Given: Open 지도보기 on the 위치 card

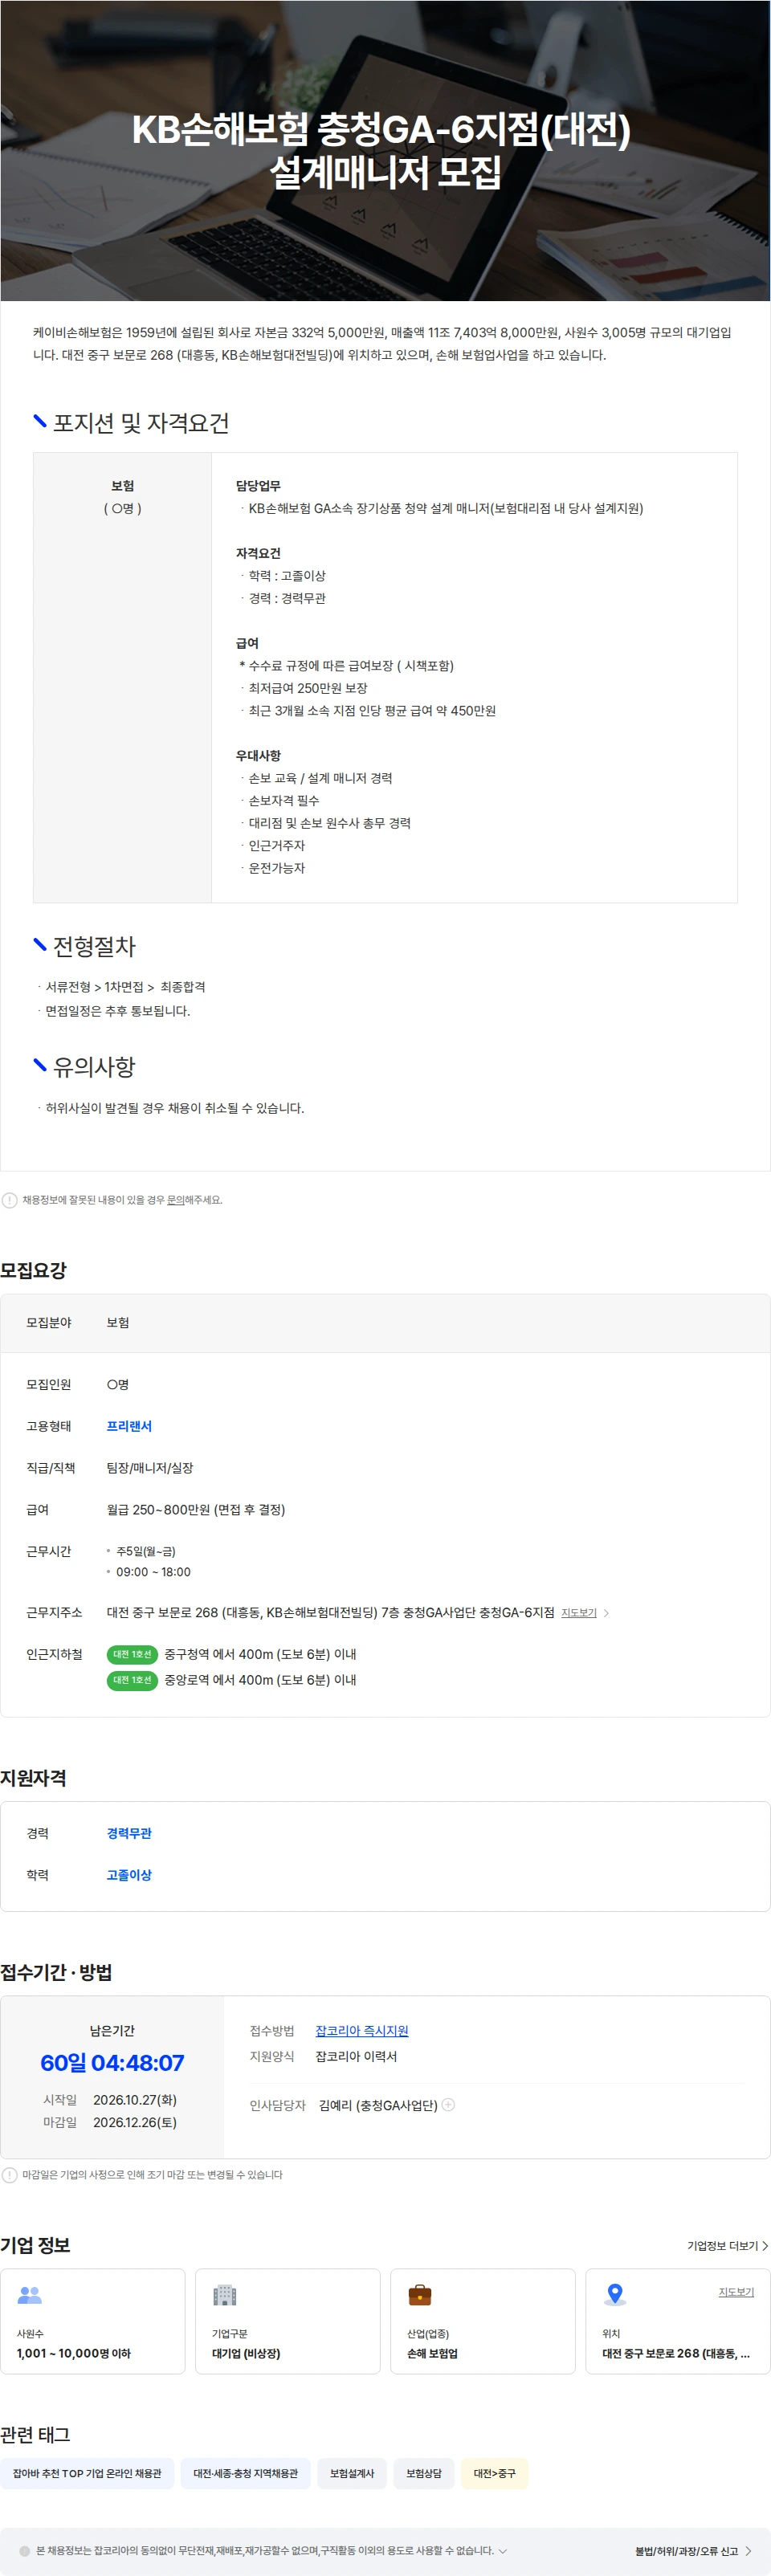Looking at the screenshot, I should pyautogui.click(x=736, y=2292).
